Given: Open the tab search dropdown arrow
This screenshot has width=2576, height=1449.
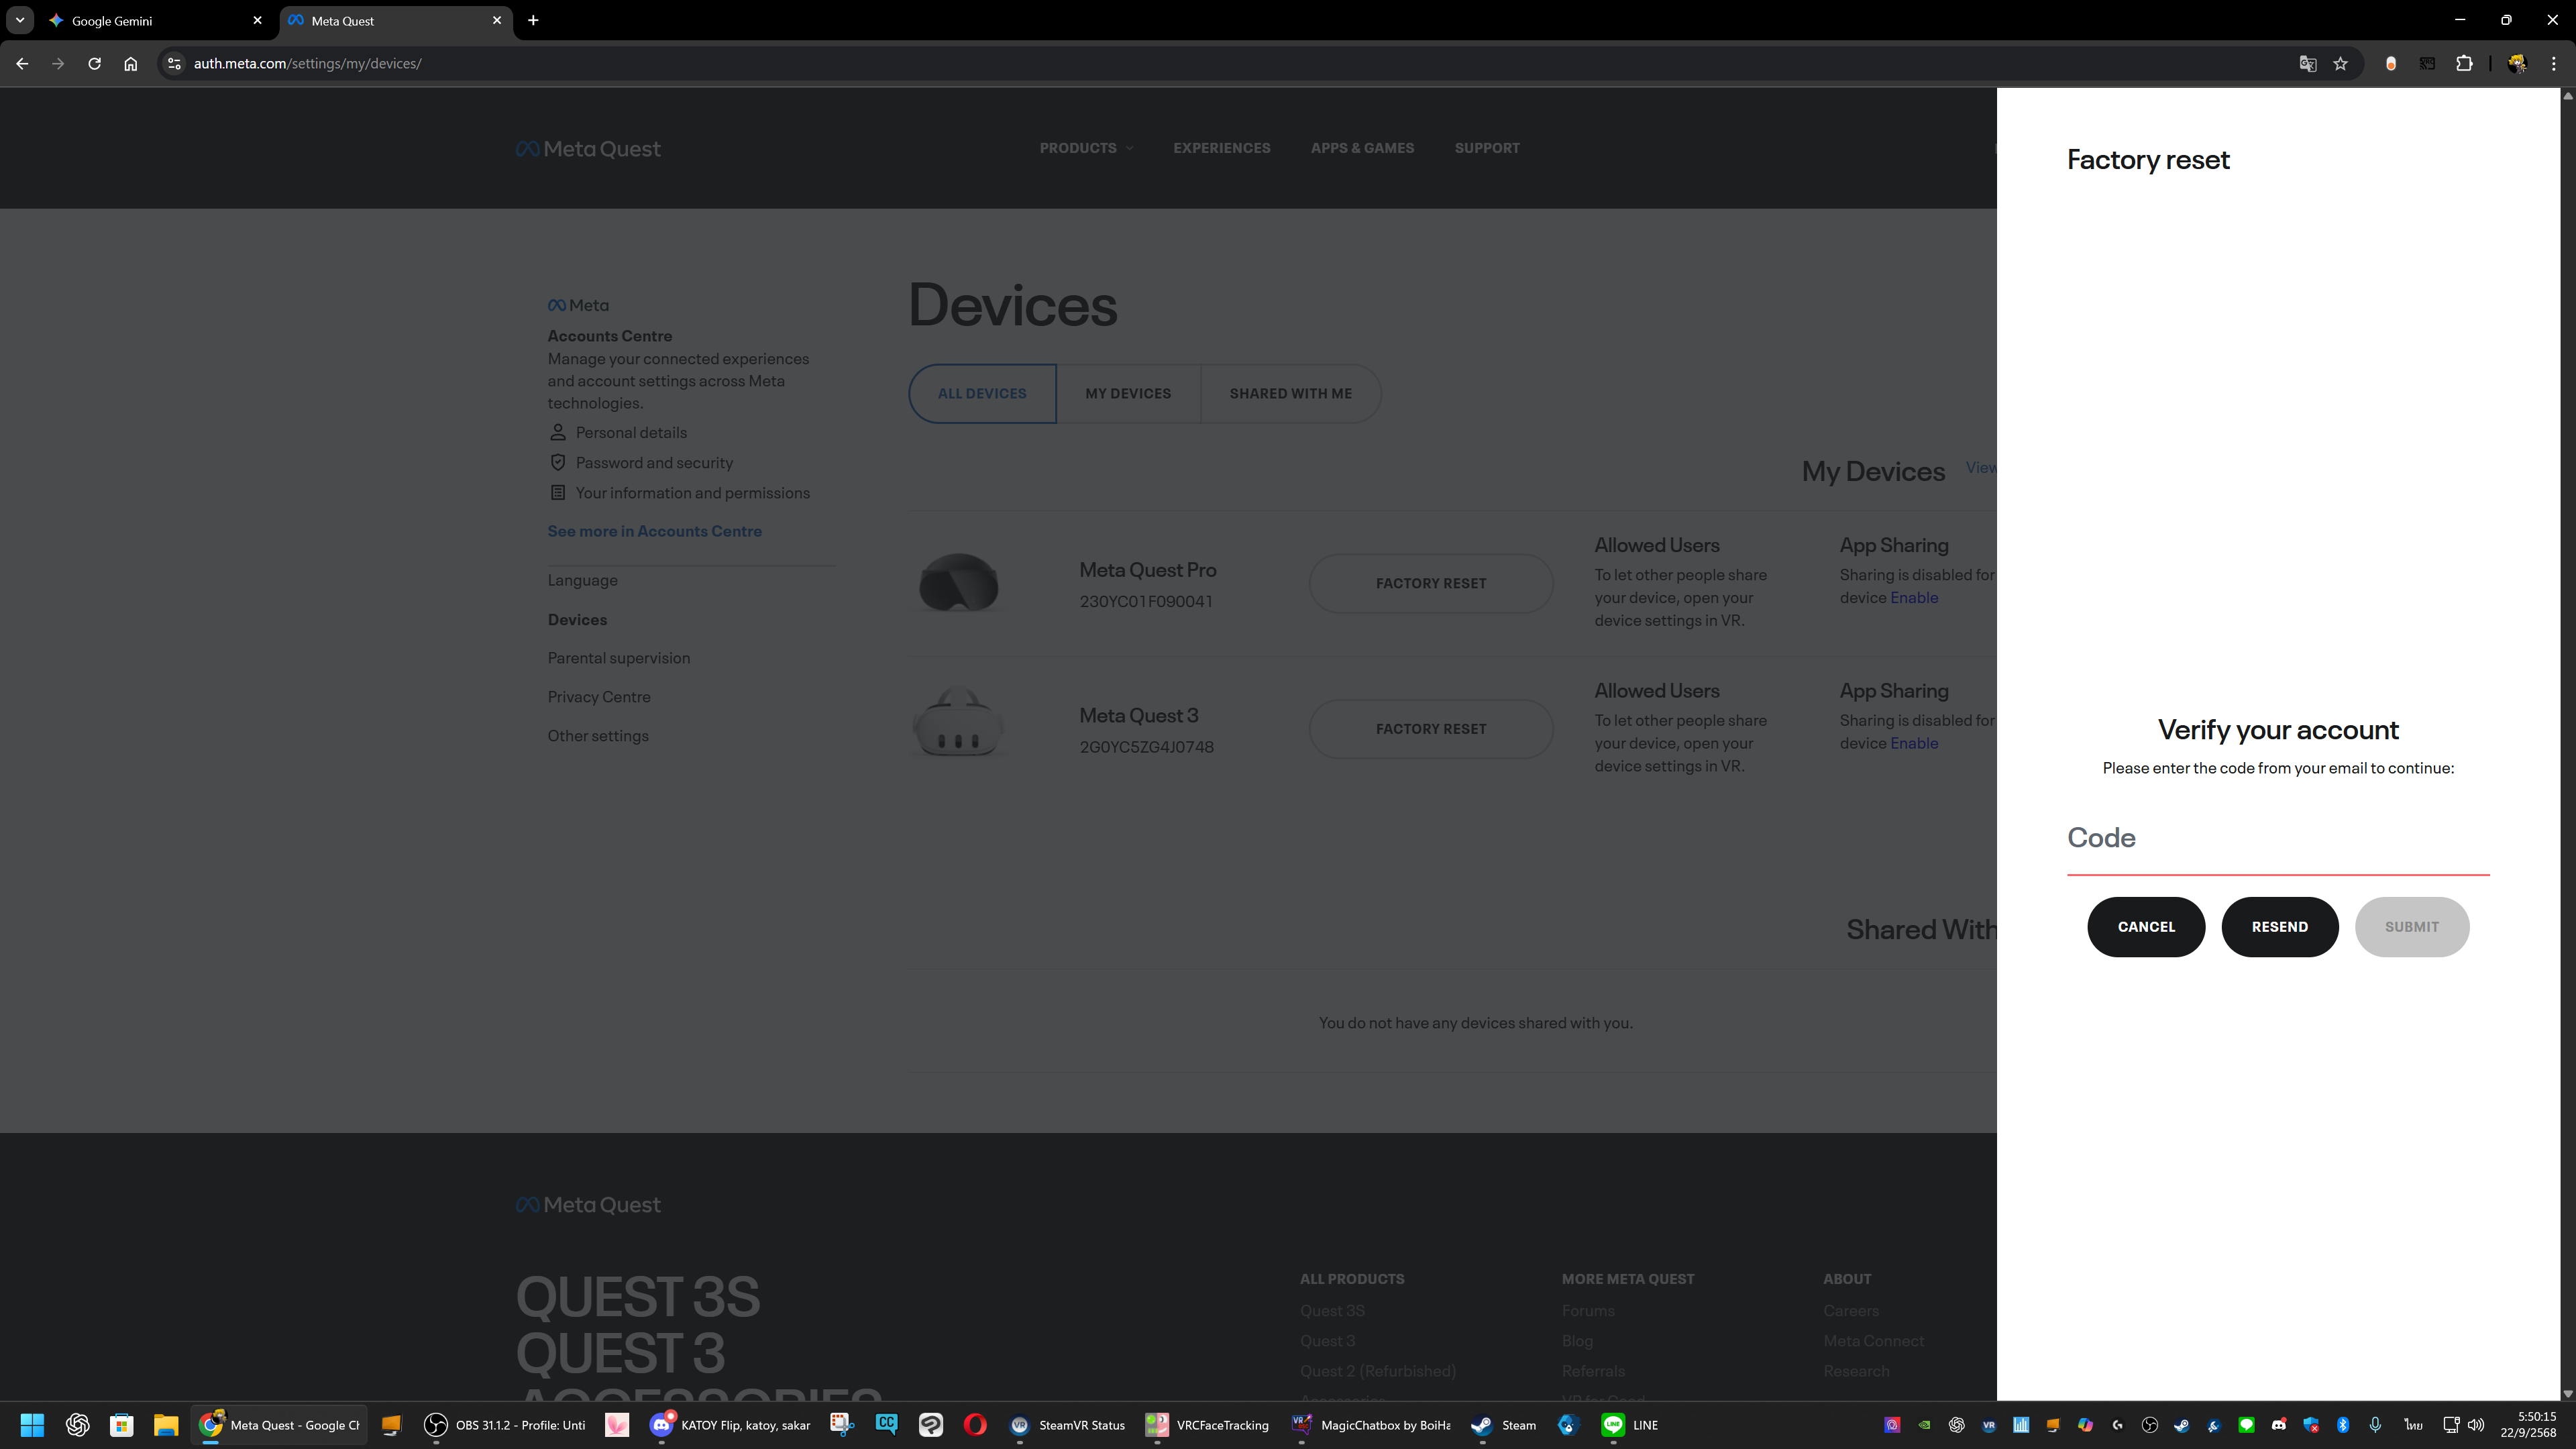Looking at the screenshot, I should pos(19,20).
